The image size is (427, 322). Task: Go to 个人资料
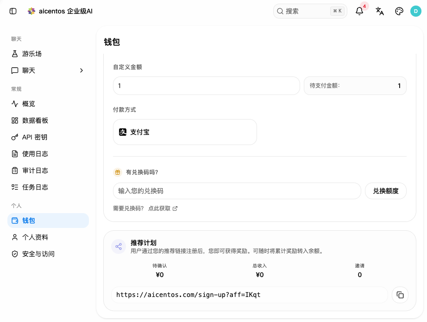(48, 237)
